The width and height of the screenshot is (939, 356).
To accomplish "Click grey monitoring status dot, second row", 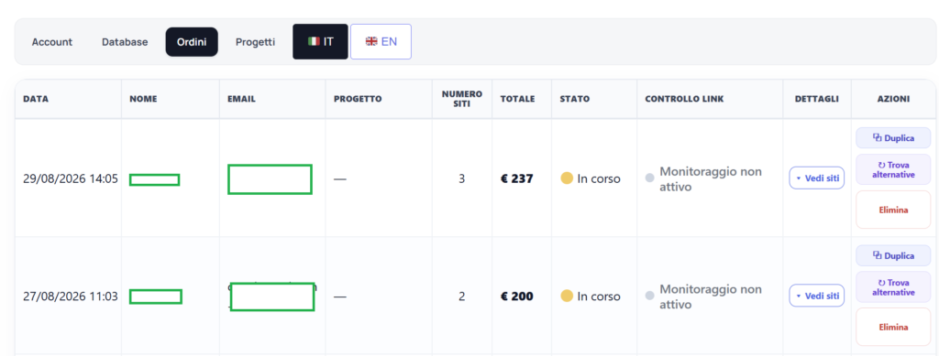I will [650, 296].
